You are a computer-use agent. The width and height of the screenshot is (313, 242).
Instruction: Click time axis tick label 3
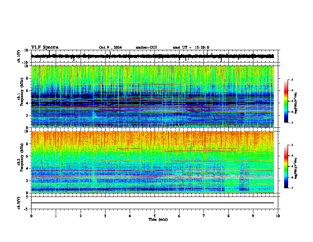105,216
